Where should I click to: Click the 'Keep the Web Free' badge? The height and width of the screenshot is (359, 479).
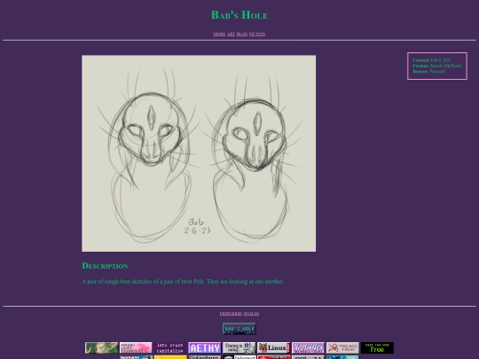pyautogui.click(x=377, y=347)
